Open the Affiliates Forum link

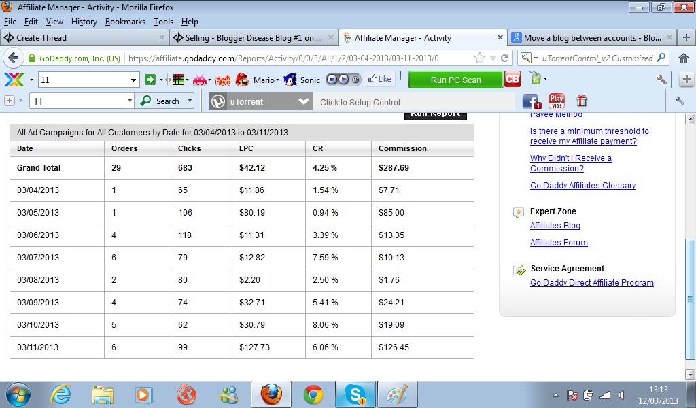point(559,243)
